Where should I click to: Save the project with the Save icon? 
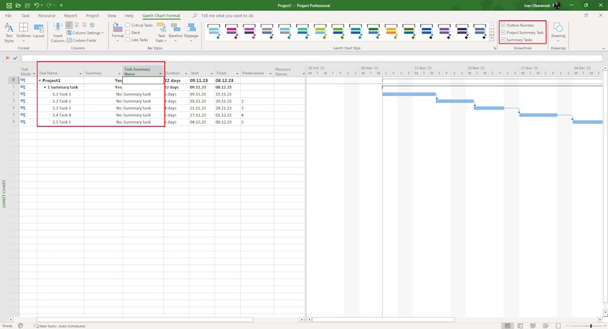[9, 5]
